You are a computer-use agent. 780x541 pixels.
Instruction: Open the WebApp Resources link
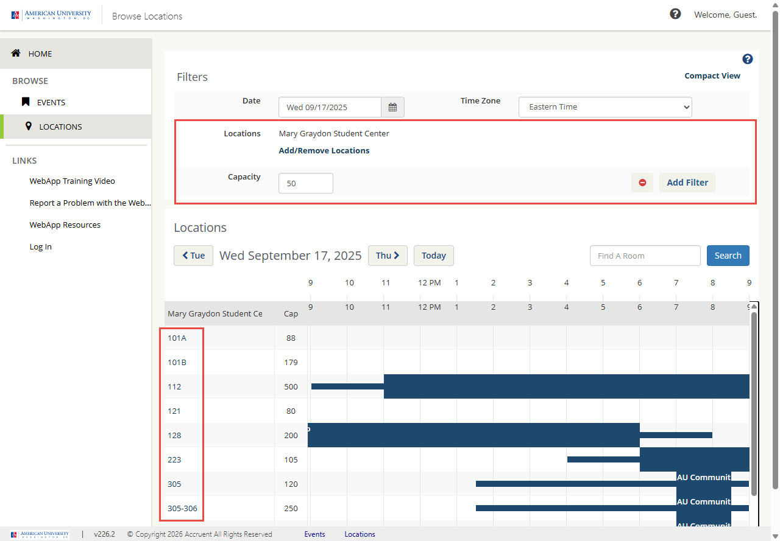(65, 225)
